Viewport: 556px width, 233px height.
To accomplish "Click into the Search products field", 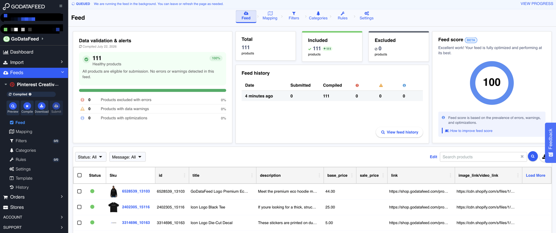I will pos(480,157).
